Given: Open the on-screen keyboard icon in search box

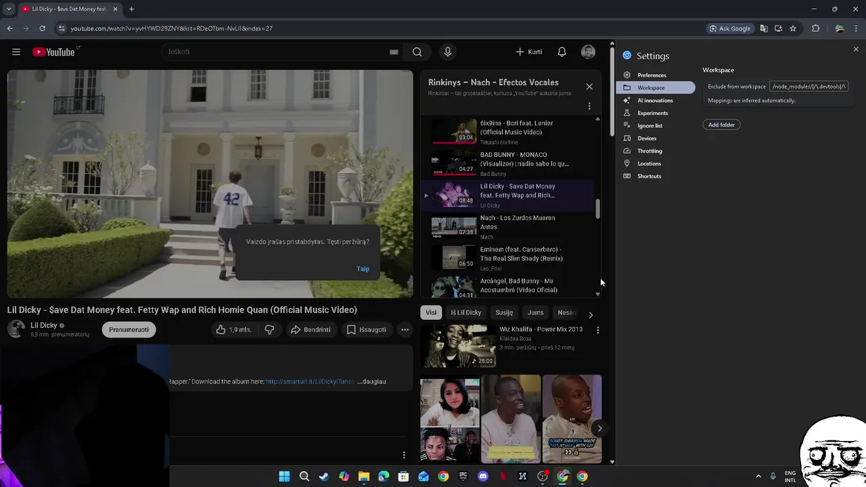Looking at the screenshot, I should (x=394, y=52).
